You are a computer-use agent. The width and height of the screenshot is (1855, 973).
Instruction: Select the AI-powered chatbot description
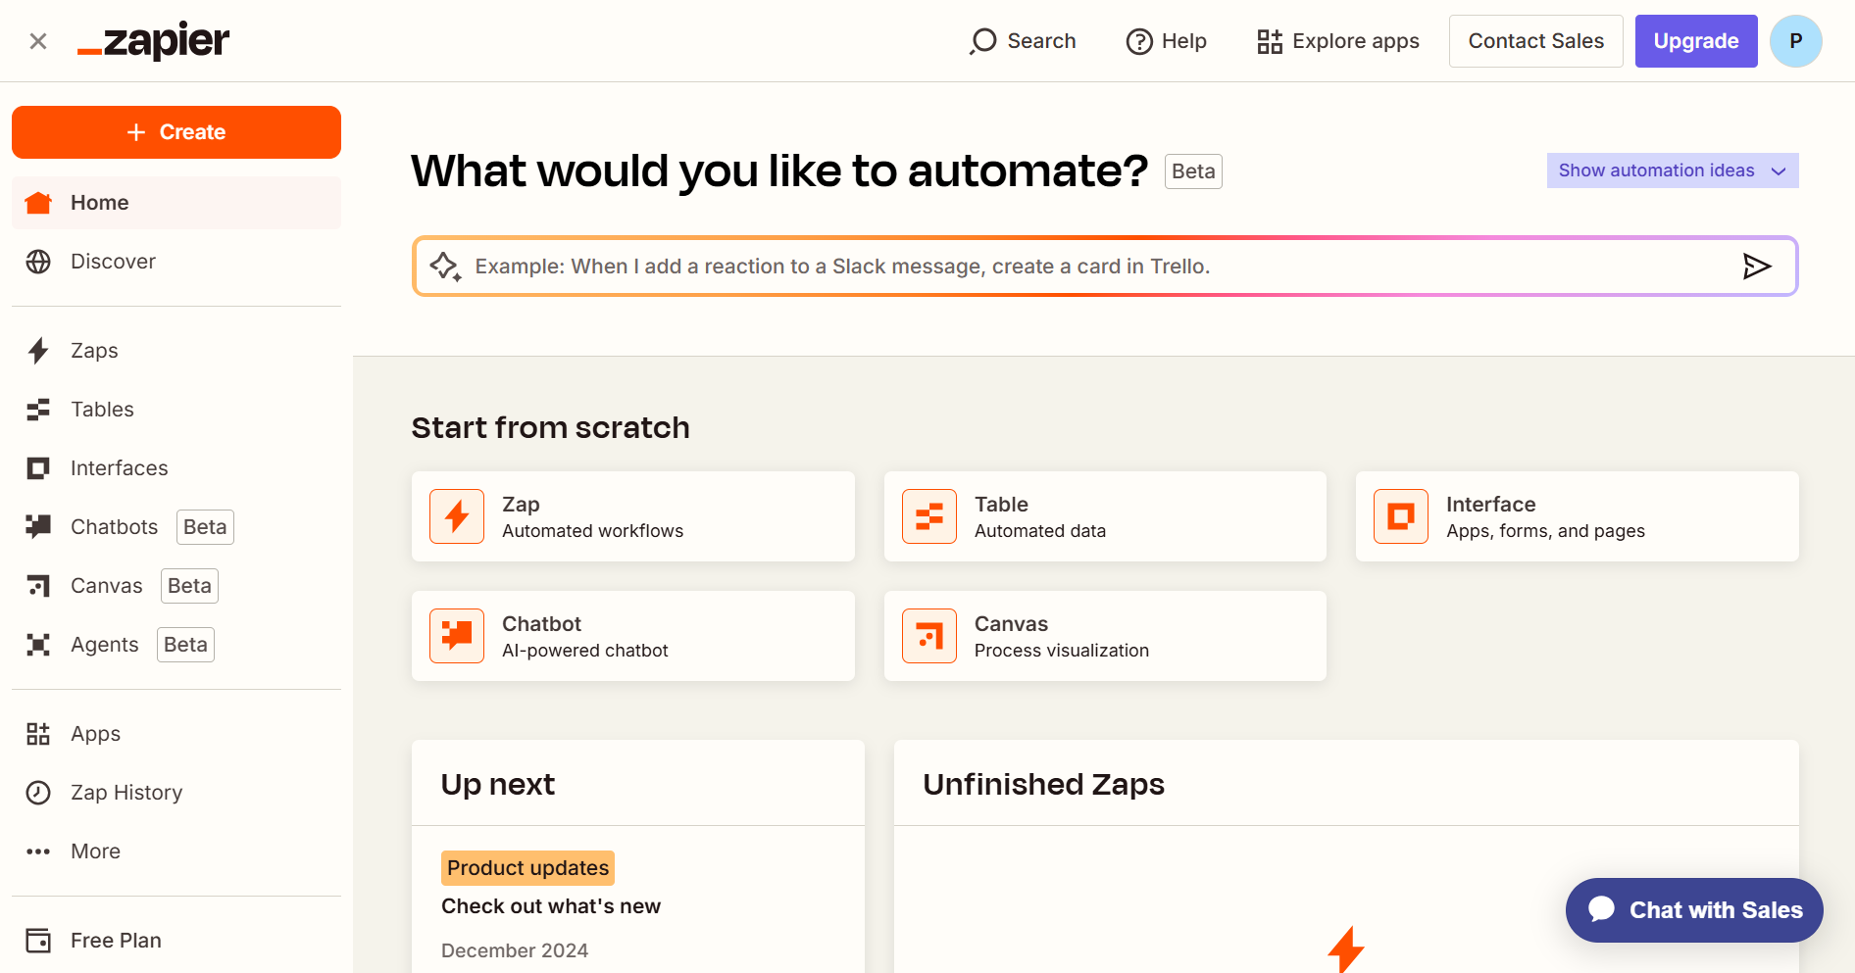coord(585,651)
